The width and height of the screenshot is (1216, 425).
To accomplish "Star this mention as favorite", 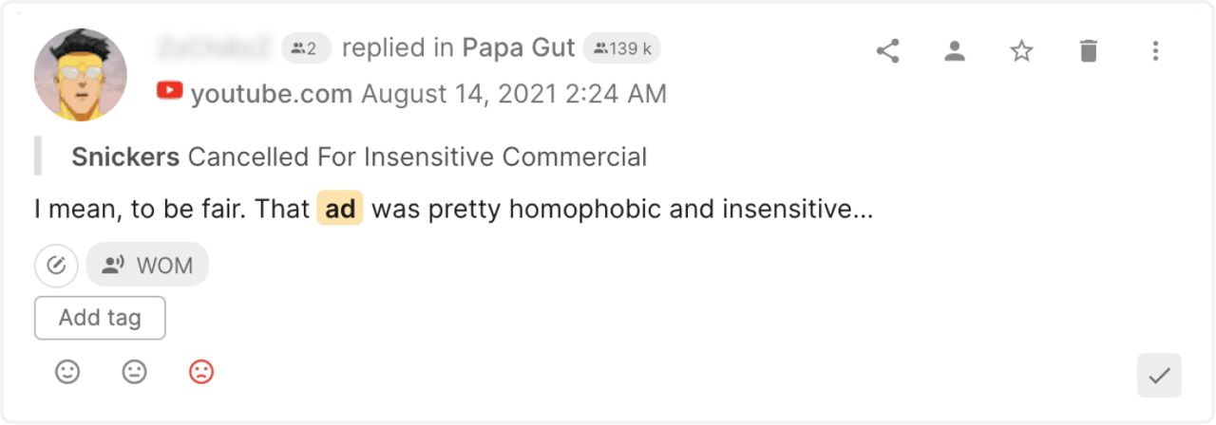I will [x=1021, y=51].
